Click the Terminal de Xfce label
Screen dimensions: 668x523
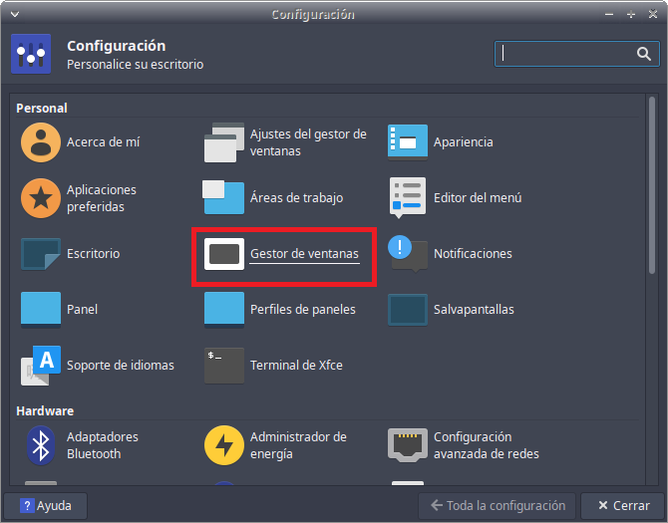296,366
